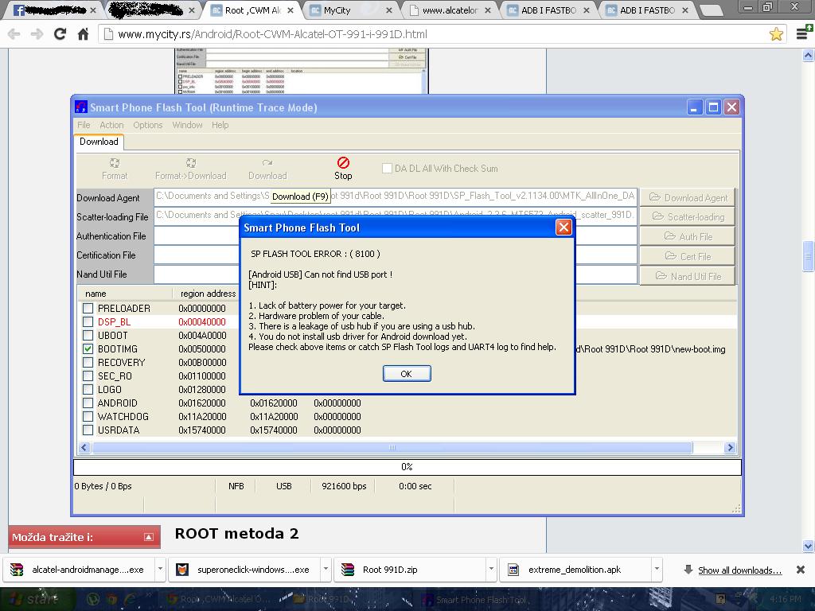The height and width of the screenshot is (611, 815).
Task: Click the Download toolbar icon
Action: [x=267, y=162]
